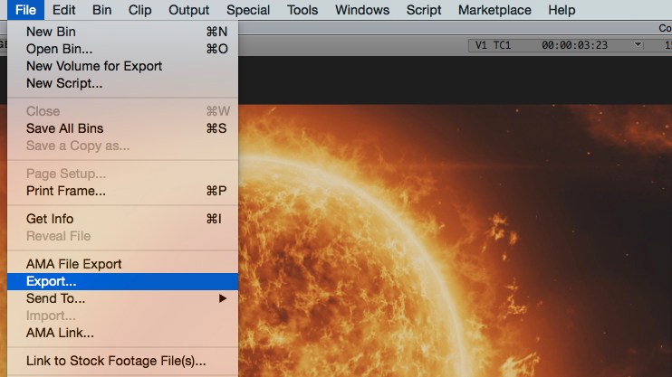
Task: Click the 00:00:03:23 timecode display
Action: (574, 45)
